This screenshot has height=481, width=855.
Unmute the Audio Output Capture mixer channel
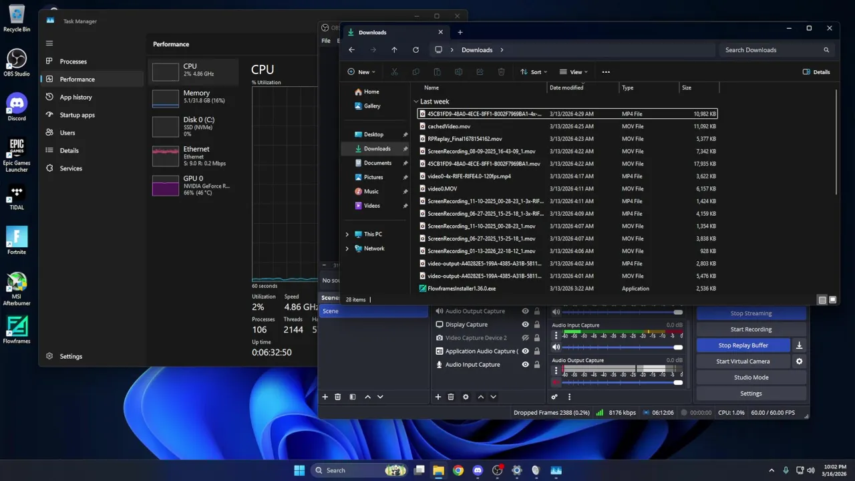point(556,383)
